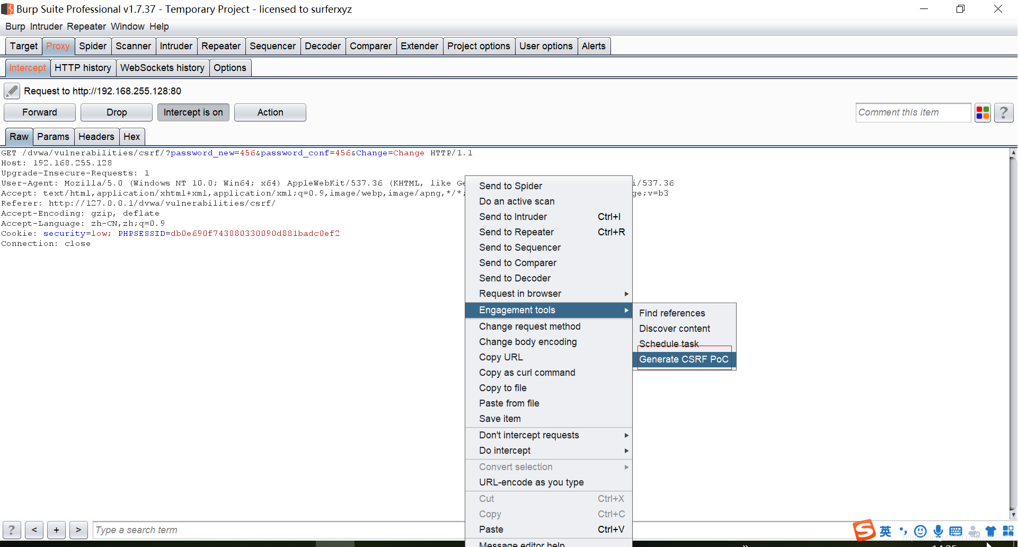Viewport: 1018px width, 547px height.
Task: Open the Project options tab
Action: tap(479, 46)
